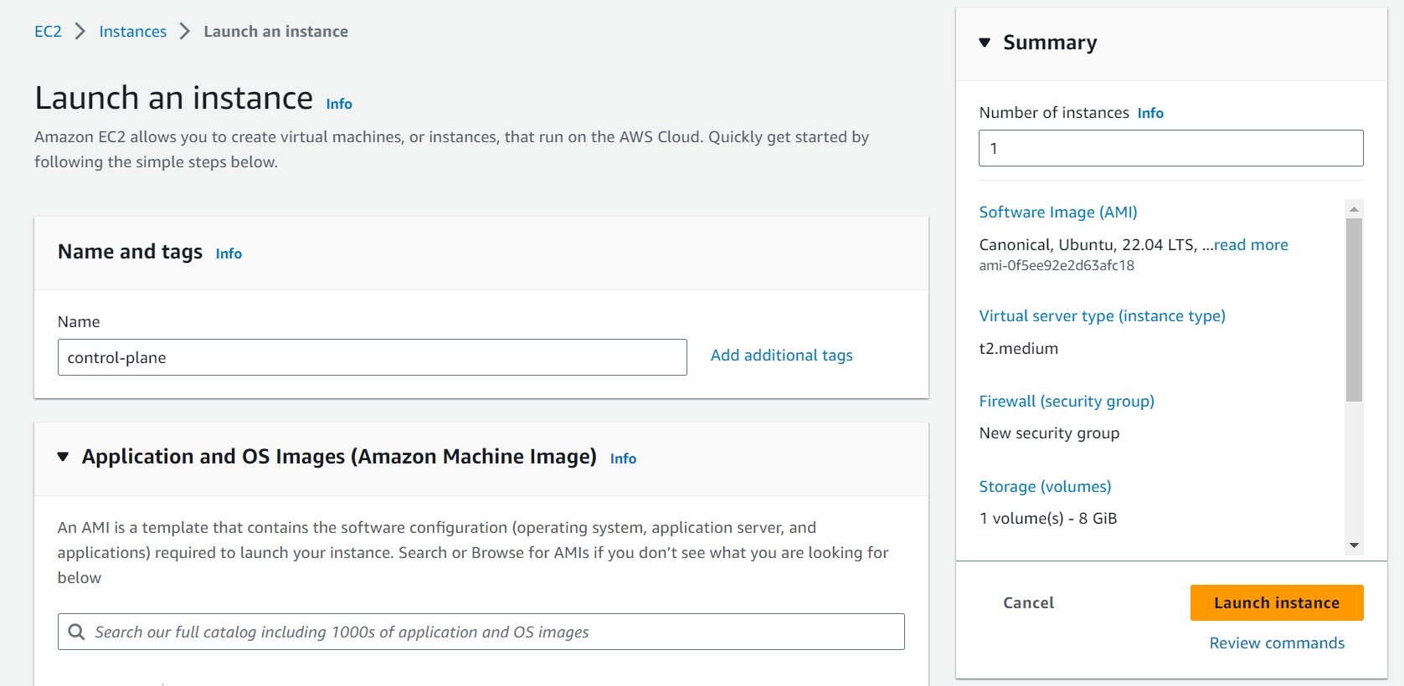This screenshot has height=686, width=1404.
Task: Go to Instances breadcrumb
Action: tap(132, 32)
